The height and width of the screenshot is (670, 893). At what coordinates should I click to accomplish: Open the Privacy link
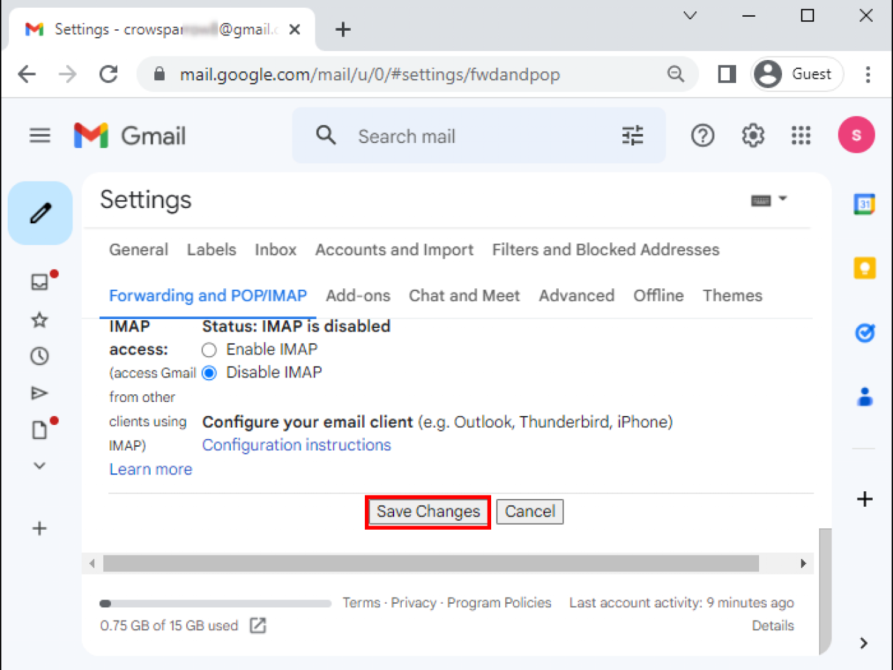pyautogui.click(x=414, y=603)
